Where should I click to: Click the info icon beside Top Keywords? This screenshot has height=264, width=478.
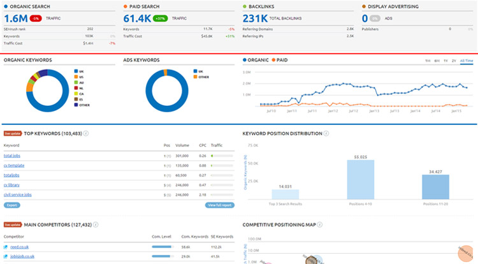86,134
